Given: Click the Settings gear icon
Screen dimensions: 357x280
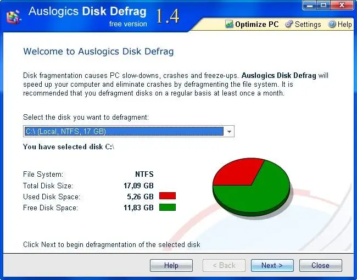Looking at the screenshot, I should tap(289, 24).
